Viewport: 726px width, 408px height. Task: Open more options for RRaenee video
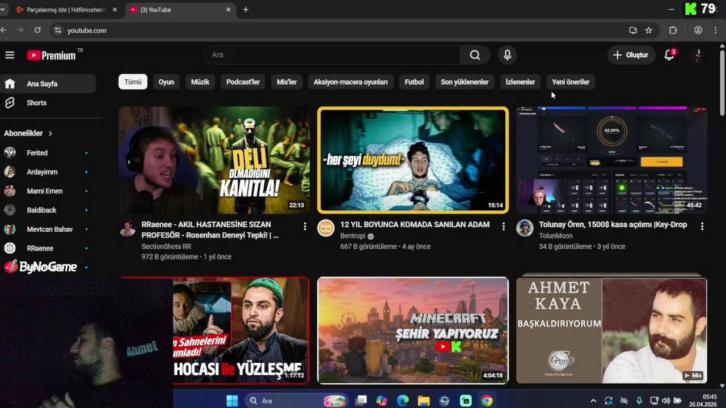pos(305,227)
